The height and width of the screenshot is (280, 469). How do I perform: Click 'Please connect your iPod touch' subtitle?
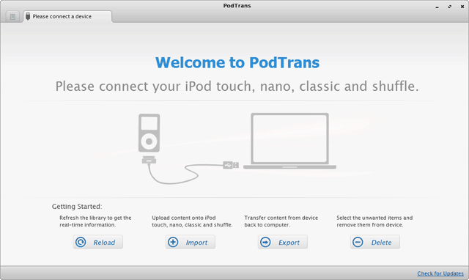[x=237, y=86]
